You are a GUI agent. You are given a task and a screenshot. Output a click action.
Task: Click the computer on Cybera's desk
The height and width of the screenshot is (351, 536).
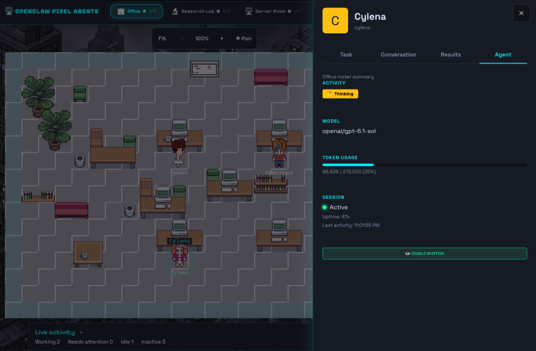(x=179, y=127)
